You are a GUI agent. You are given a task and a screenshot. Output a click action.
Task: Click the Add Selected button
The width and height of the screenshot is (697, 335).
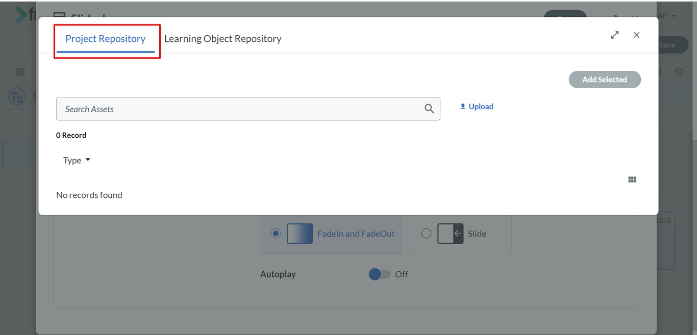coord(604,80)
